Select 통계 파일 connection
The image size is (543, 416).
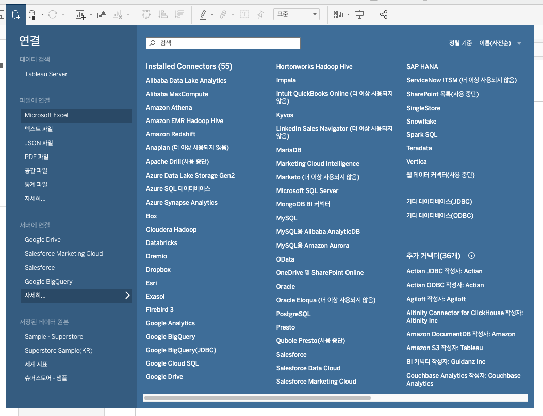[36, 184]
